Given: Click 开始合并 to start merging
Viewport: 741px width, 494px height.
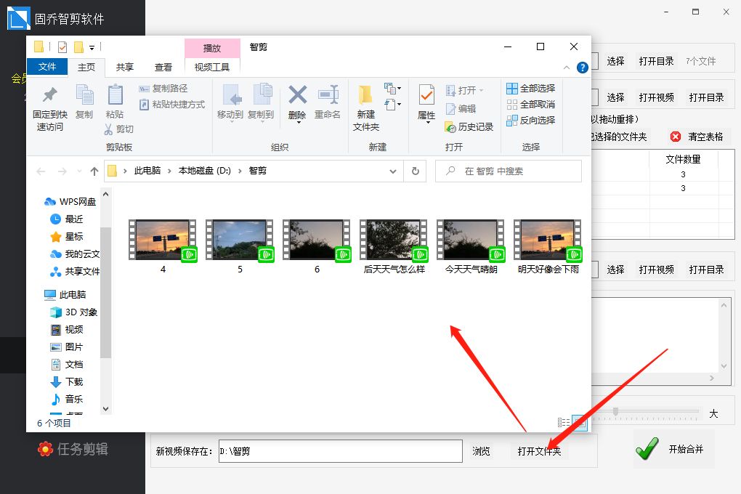Looking at the screenshot, I should click(673, 449).
